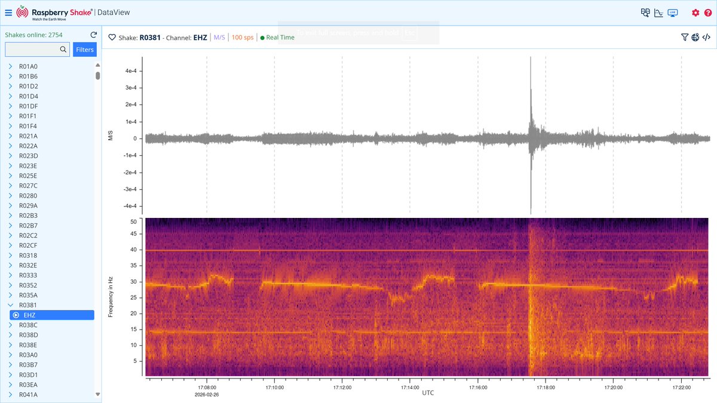Viewport: 717px width, 403px height.
Task: Open the funnel waveform filter icon
Action: [685, 37]
